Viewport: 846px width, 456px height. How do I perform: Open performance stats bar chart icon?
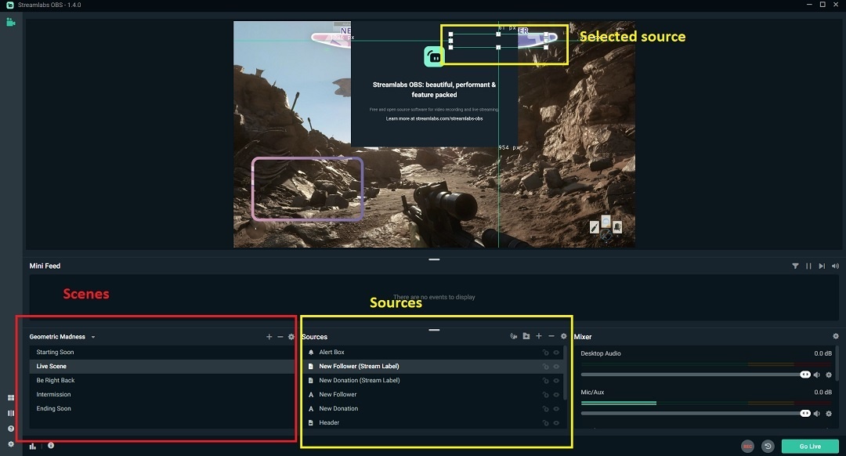pos(33,446)
